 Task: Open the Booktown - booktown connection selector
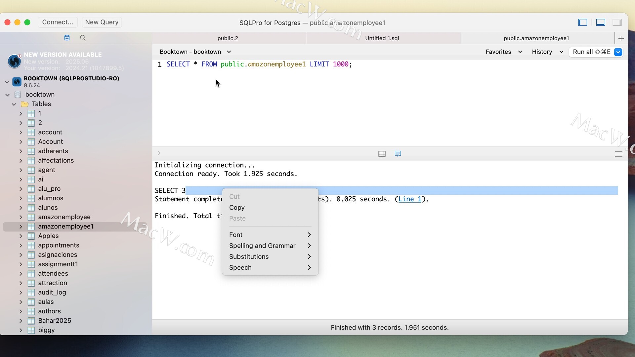click(x=195, y=52)
